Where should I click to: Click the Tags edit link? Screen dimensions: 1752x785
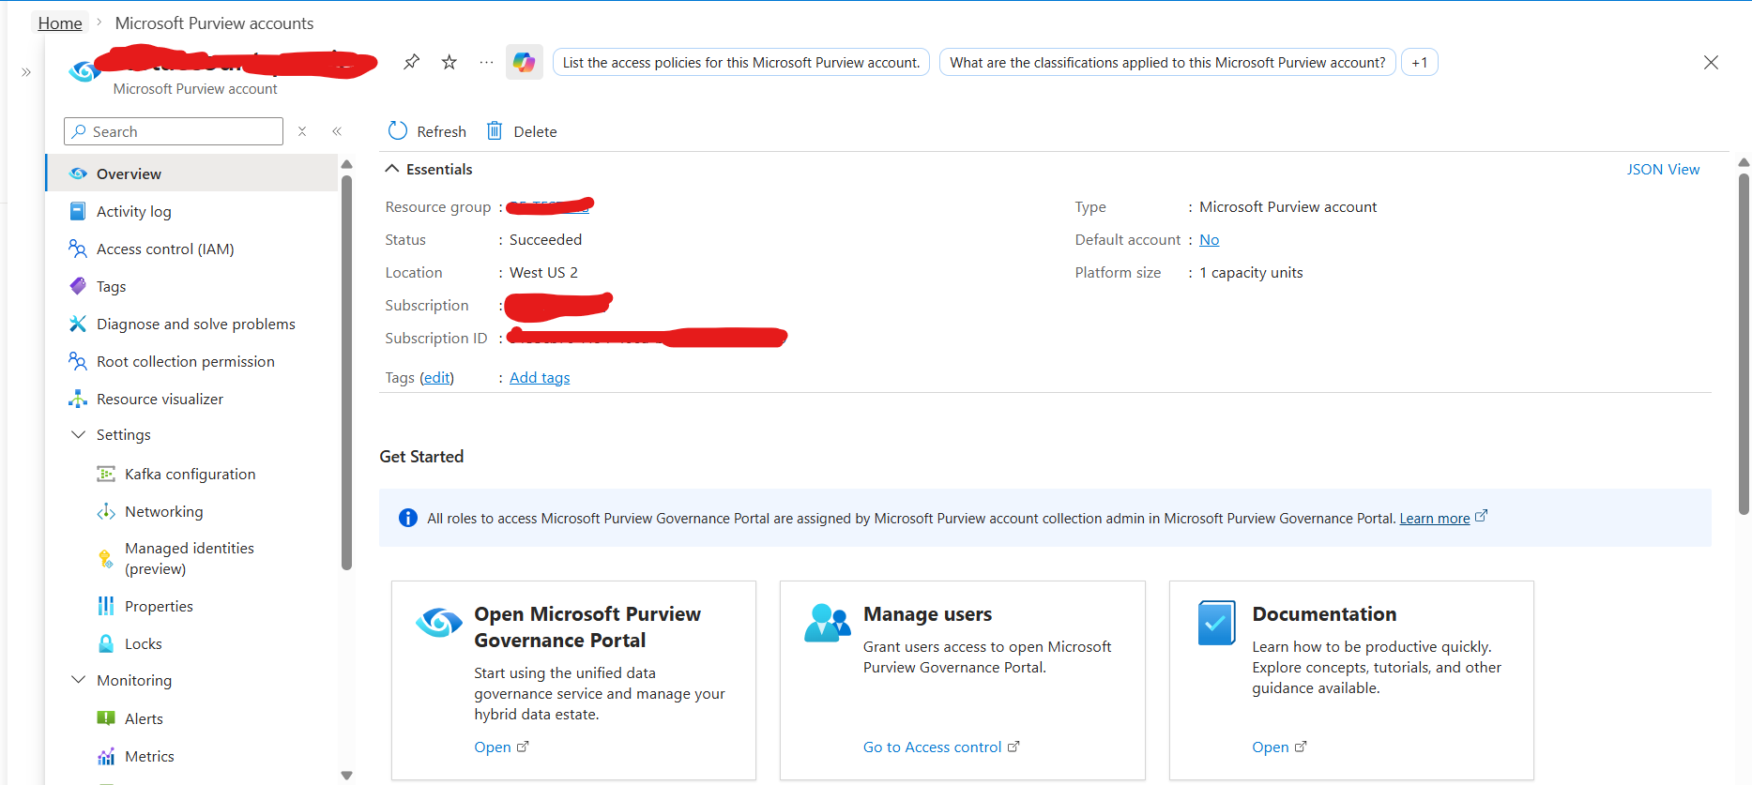(436, 377)
